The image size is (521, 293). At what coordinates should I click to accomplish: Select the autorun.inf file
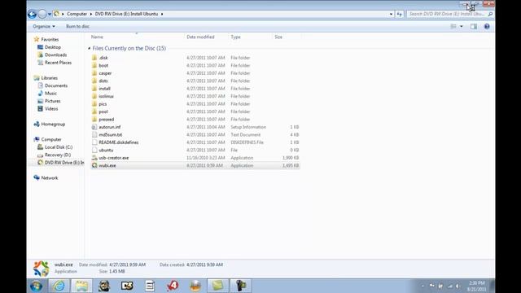[x=110, y=127]
